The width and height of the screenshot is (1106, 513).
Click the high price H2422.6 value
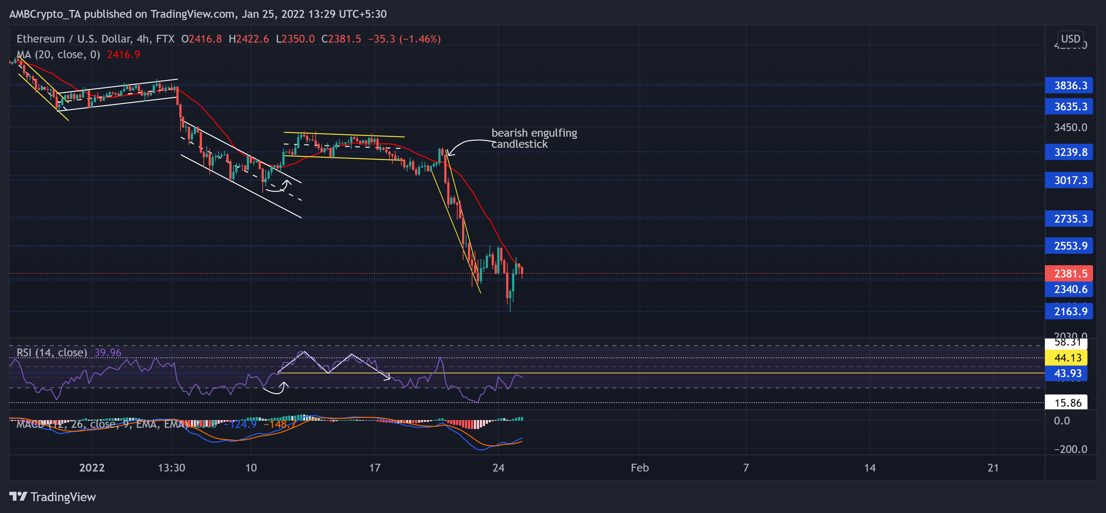click(x=249, y=39)
